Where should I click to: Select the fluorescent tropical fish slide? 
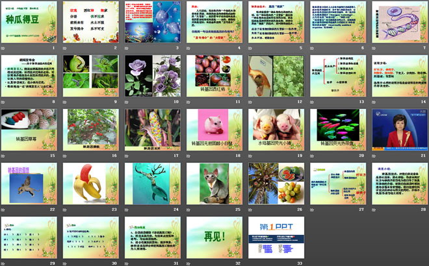pos(338,130)
